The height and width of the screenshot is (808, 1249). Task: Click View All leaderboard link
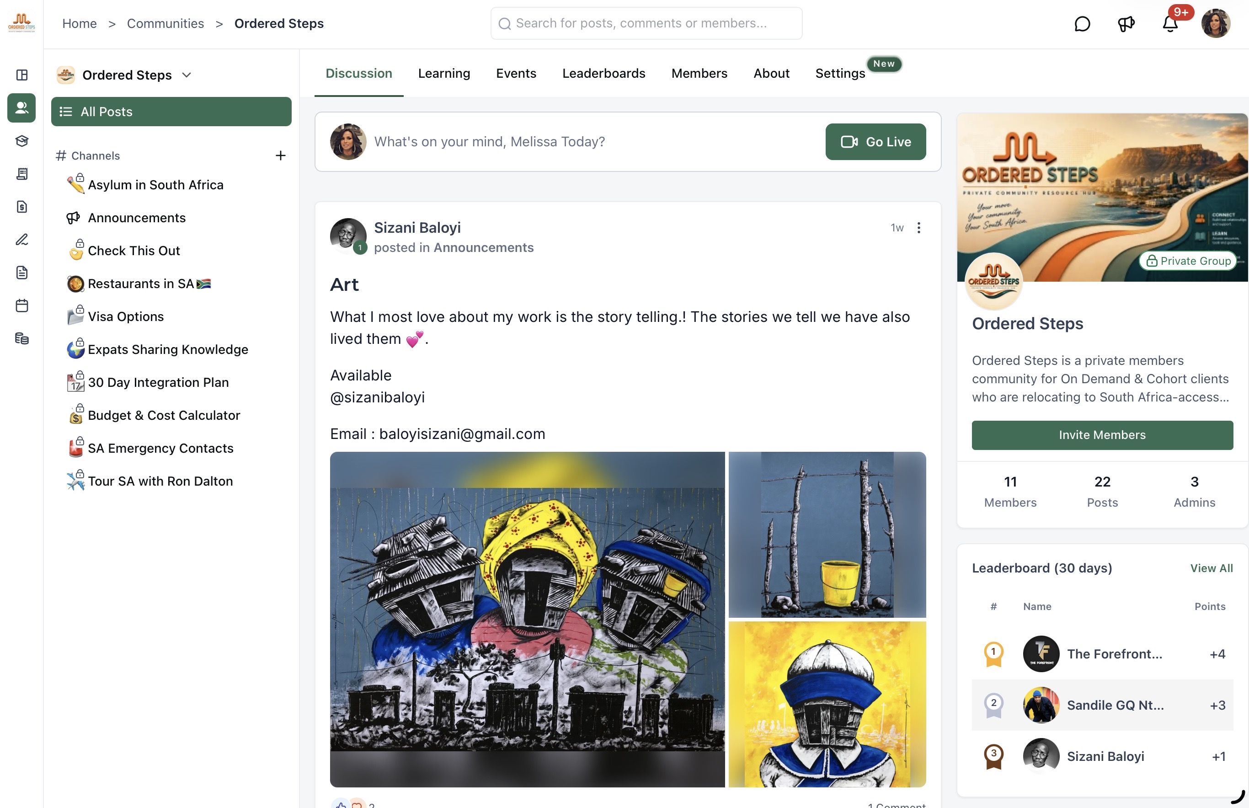coord(1211,568)
